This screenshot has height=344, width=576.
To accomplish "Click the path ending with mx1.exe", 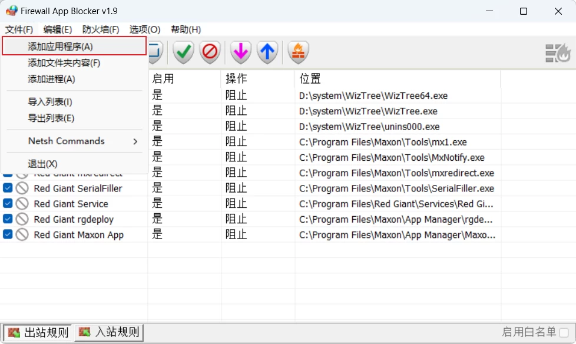I will (x=383, y=142).
